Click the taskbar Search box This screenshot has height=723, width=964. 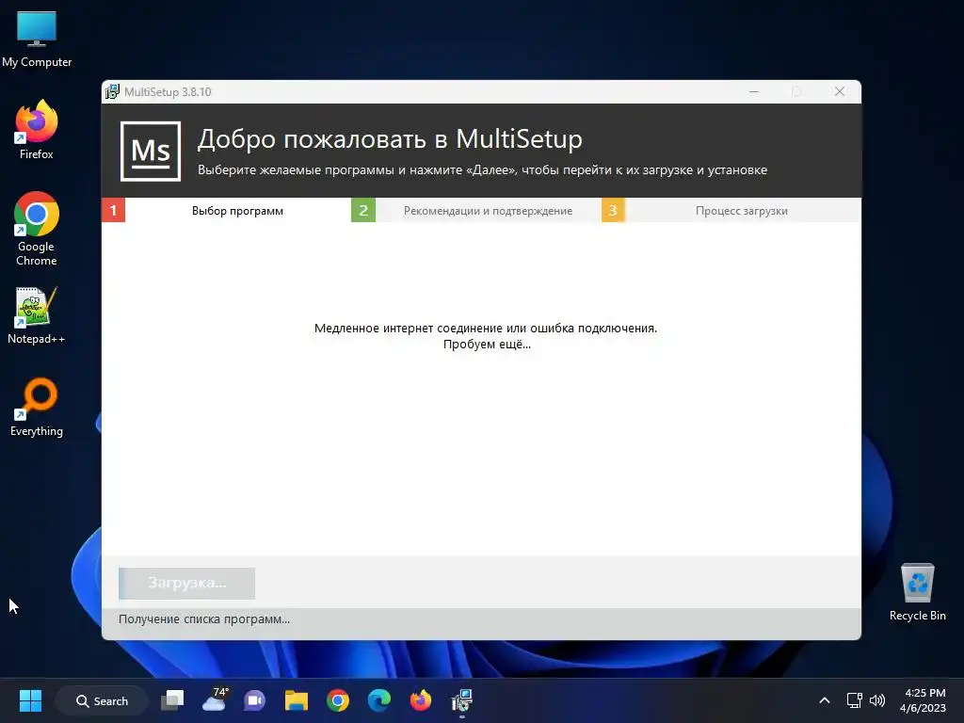(x=102, y=700)
